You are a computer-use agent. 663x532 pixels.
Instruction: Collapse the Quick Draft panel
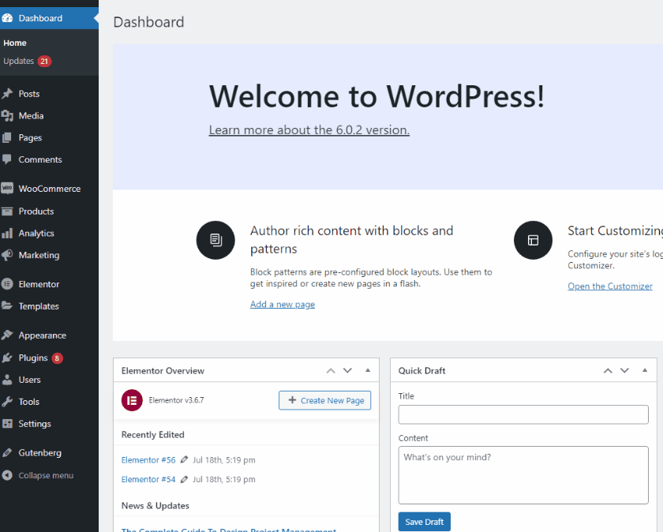pyautogui.click(x=645, y=370)
